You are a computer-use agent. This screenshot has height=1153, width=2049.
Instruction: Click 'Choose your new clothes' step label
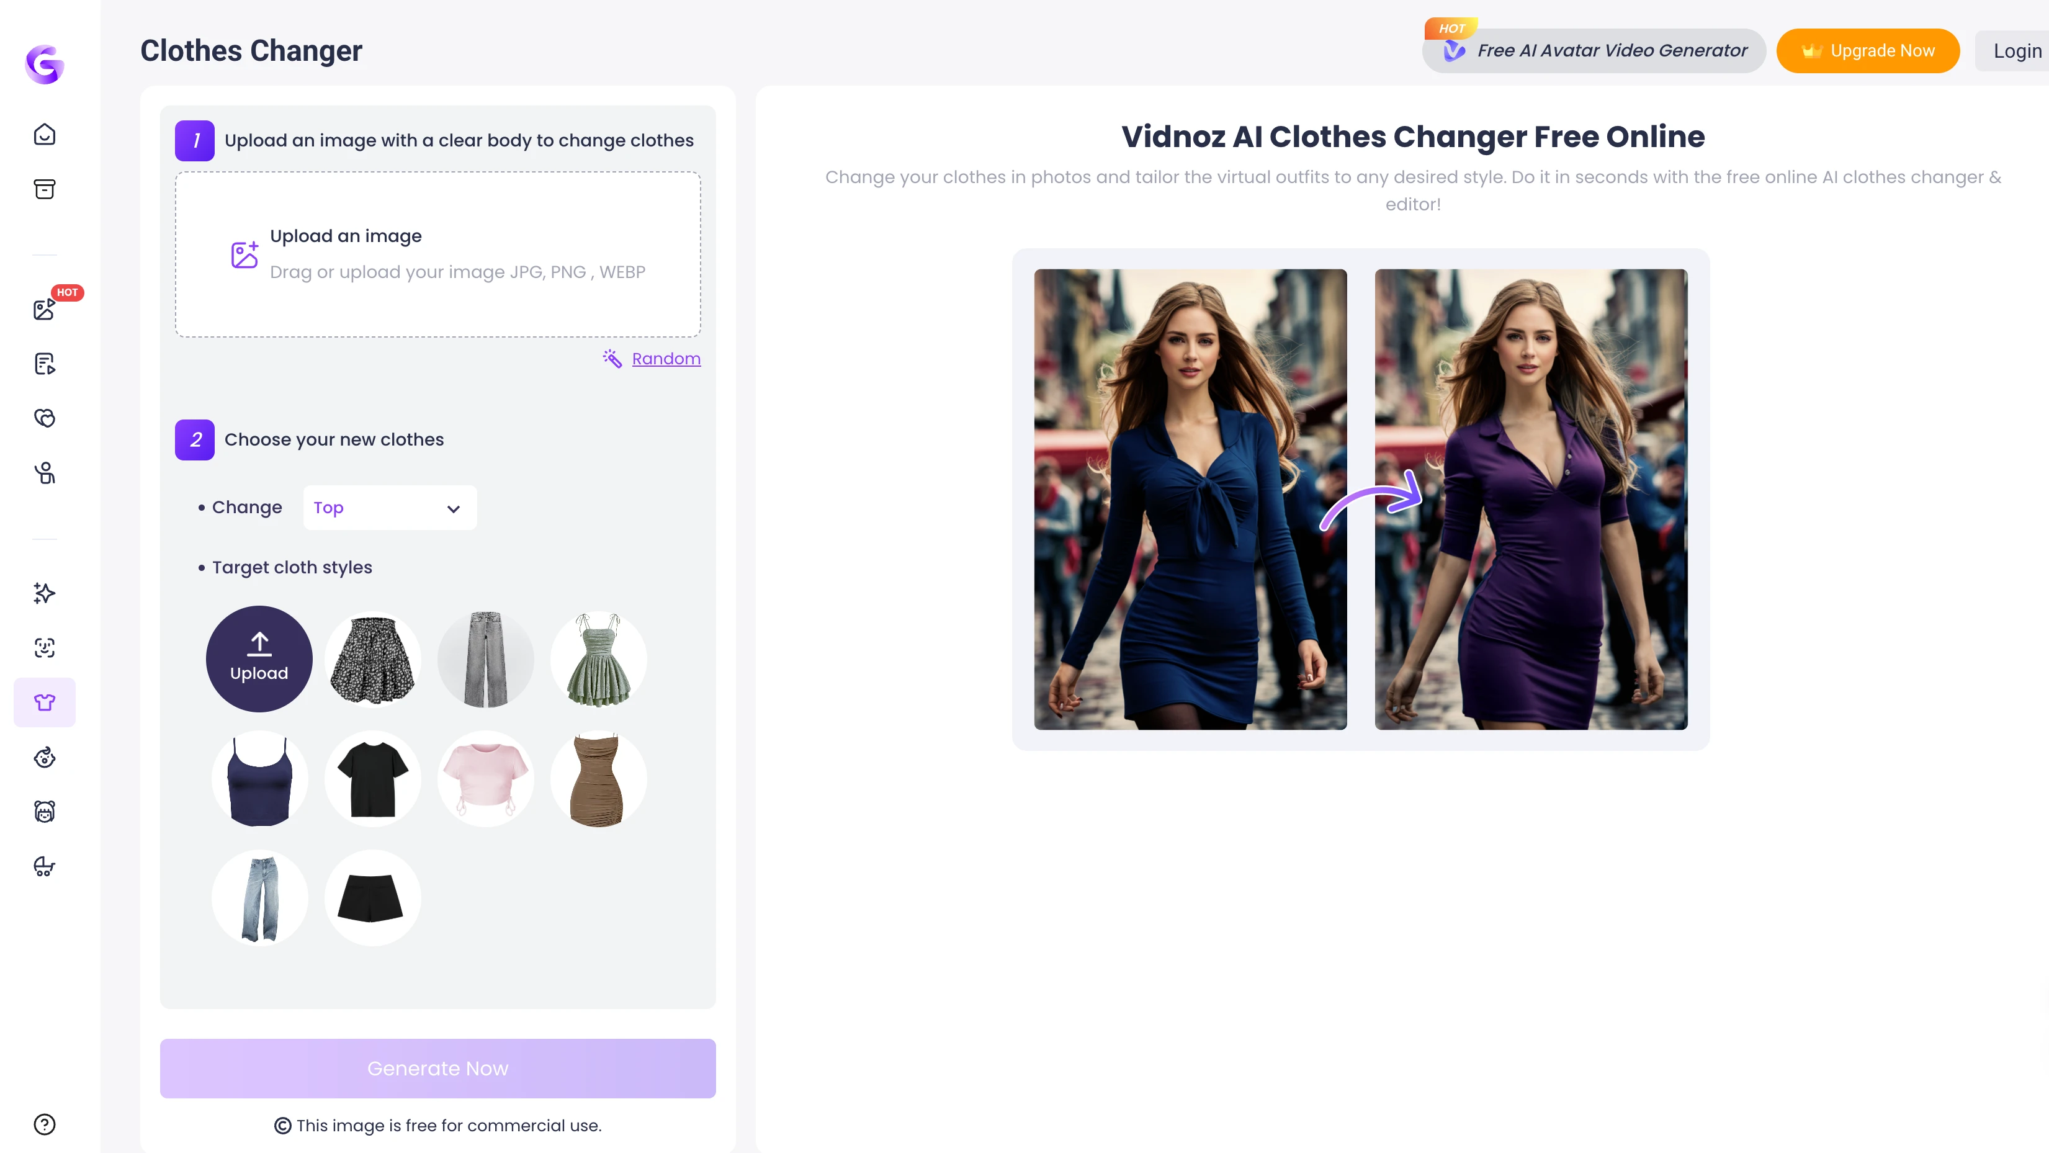334,439
